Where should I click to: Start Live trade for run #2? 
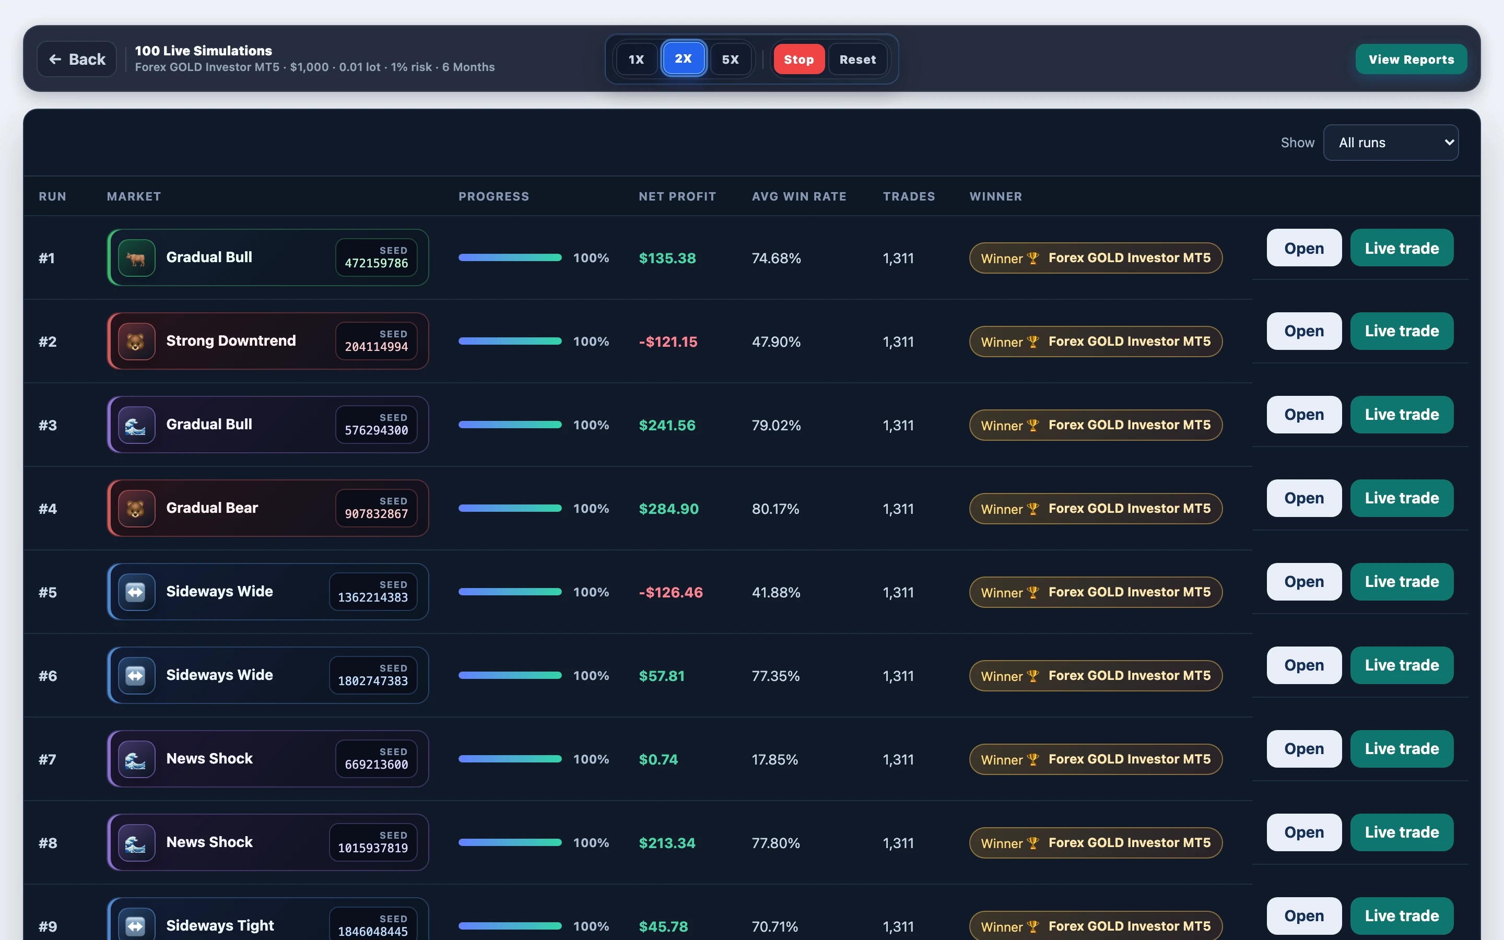[x=1402, y=331]
